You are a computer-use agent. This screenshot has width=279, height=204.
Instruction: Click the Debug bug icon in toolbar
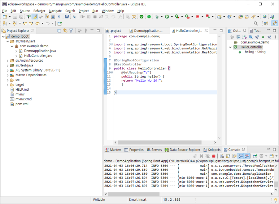[157, 17]
